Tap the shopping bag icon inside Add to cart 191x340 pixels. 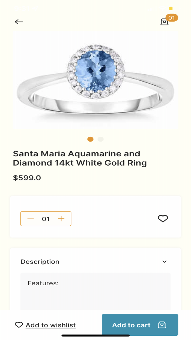(162, 325)
